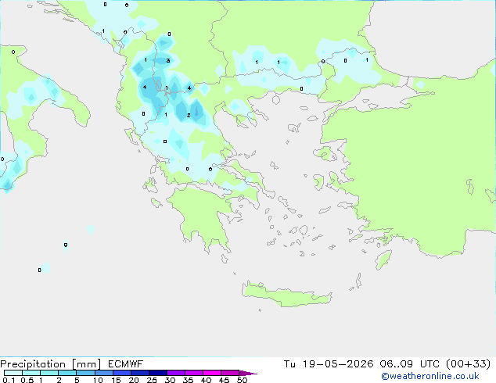Select the 2 to 5 mm legend color

(x=67, y=373)
